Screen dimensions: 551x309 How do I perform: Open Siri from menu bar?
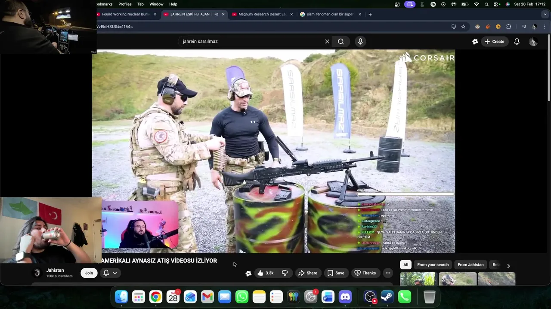pyautogui.click(x=508, y=4)
